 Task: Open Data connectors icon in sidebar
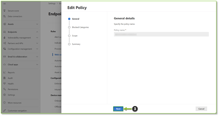tap(4, 16)
